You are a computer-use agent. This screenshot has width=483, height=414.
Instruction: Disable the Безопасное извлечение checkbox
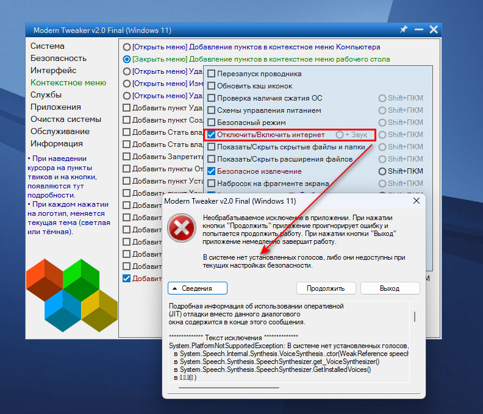(x=212, y=171)
